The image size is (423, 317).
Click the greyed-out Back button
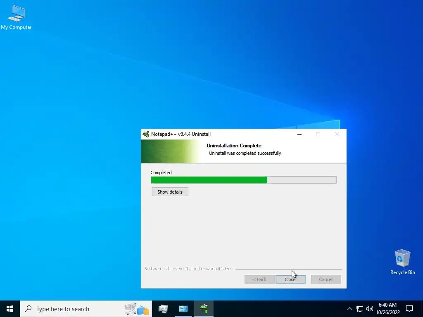coord(259,279)
